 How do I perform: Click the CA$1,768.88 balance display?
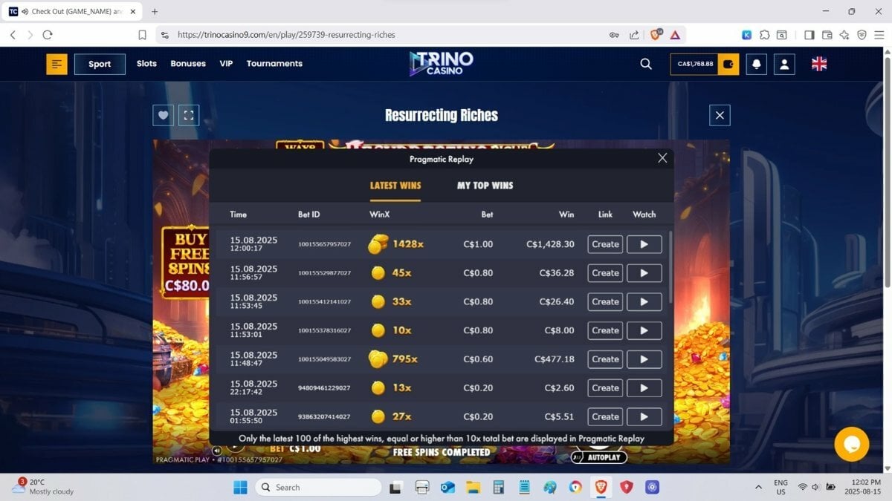[x=694, y=64]
